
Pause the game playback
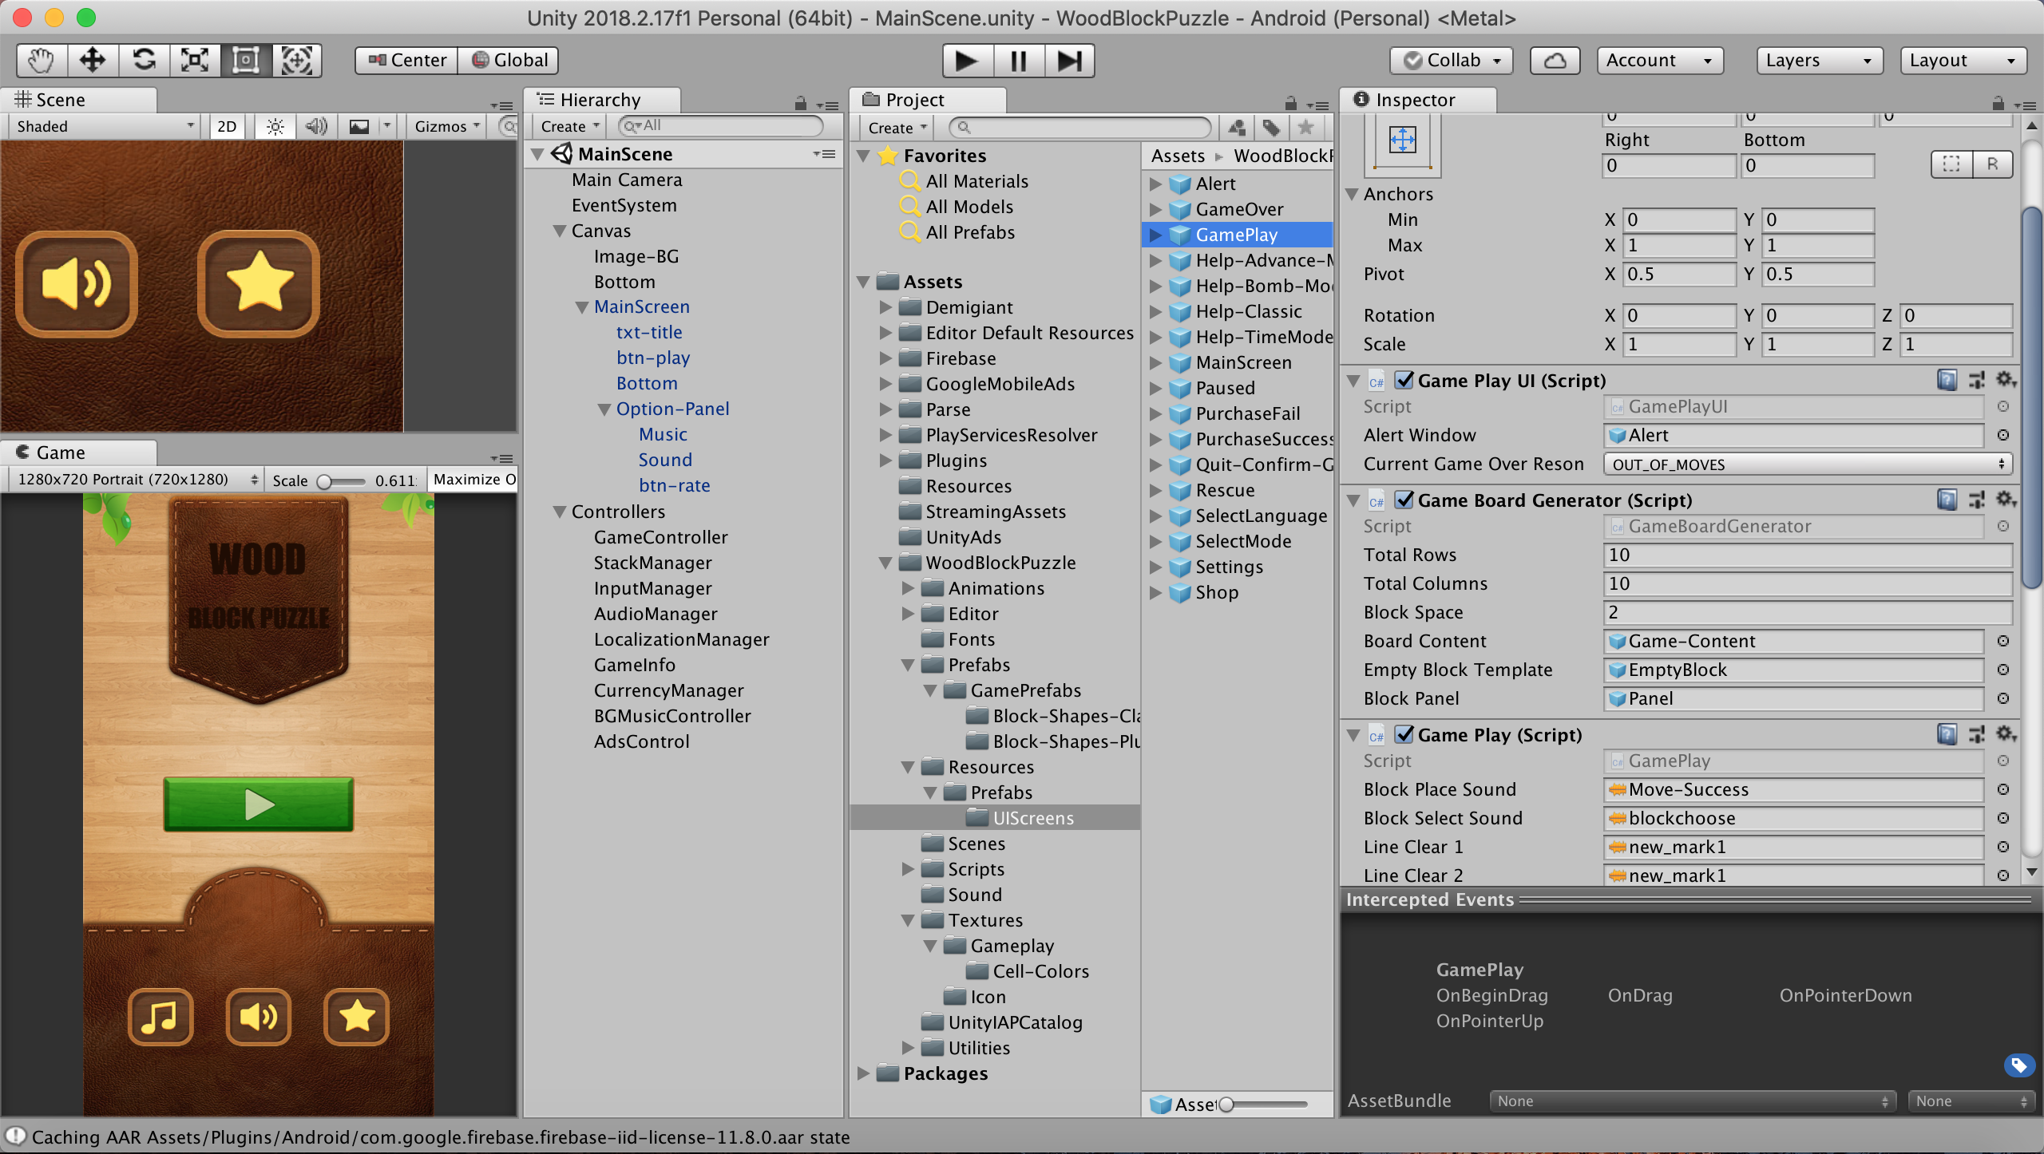1017,60
